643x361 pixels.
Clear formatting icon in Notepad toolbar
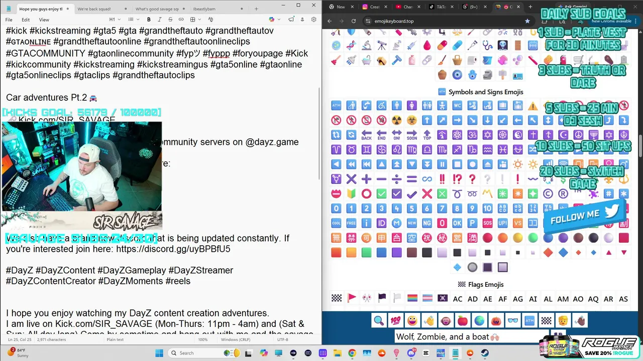click(210, 20)
